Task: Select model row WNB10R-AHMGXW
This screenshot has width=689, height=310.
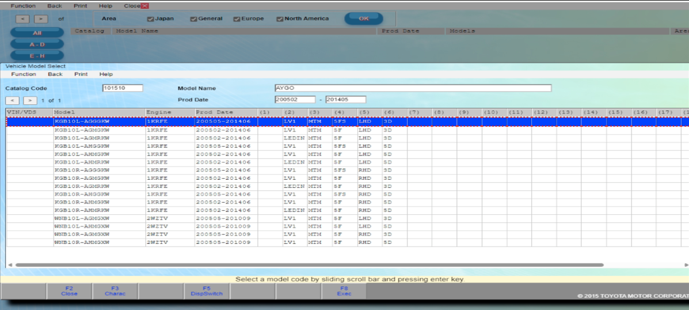Action: 347,242
